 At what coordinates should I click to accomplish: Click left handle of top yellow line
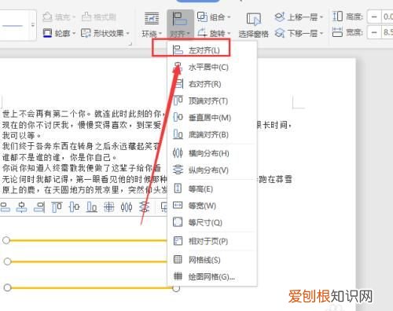coord(6,240)
